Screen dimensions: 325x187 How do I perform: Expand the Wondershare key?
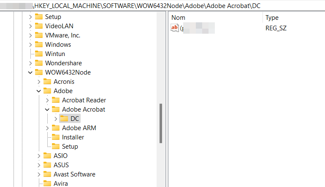(x=30, y=63)
